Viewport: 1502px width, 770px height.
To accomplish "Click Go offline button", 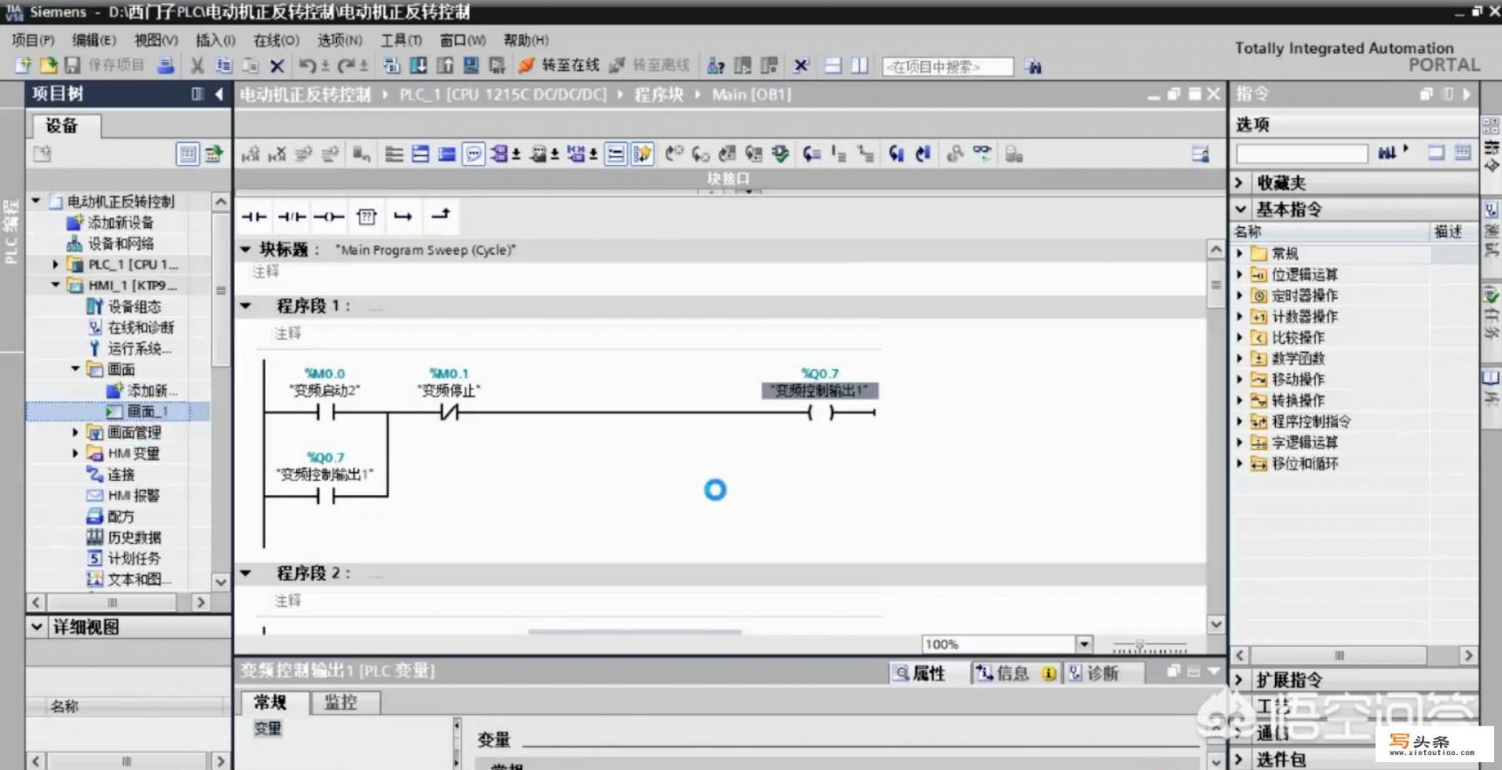I will [x=649, y=65].
